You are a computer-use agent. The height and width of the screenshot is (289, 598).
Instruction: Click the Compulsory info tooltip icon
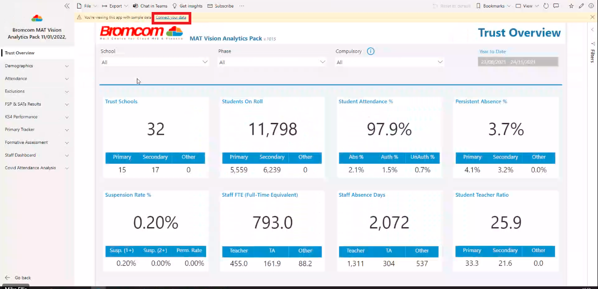click(371, 51)
